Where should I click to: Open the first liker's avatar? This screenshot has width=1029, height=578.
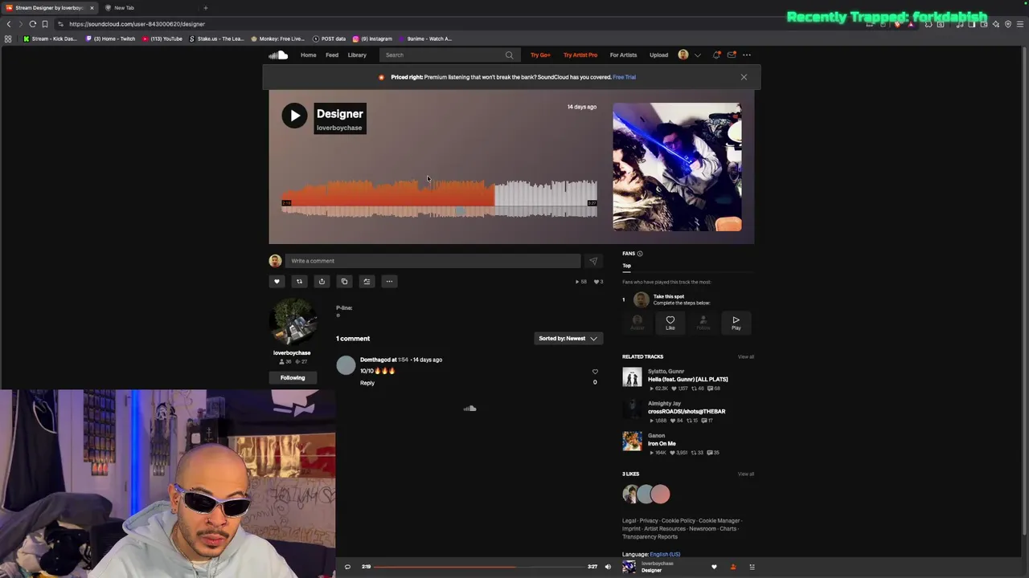[x=630, y=495]
